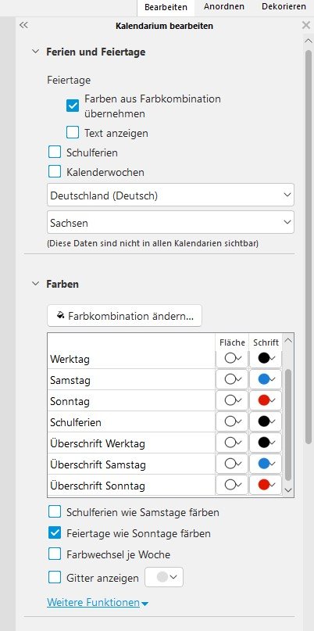Open the Sachsen region dropdown
Viewport: 314px width, 631px height.
(170, 222)
